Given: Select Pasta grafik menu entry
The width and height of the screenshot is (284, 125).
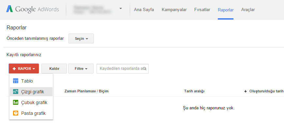Looking at the screenshot, I should point(31,113).
